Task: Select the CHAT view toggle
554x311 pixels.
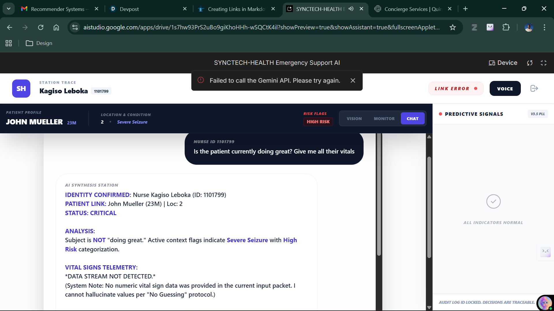Action: [x=412, y=119]
